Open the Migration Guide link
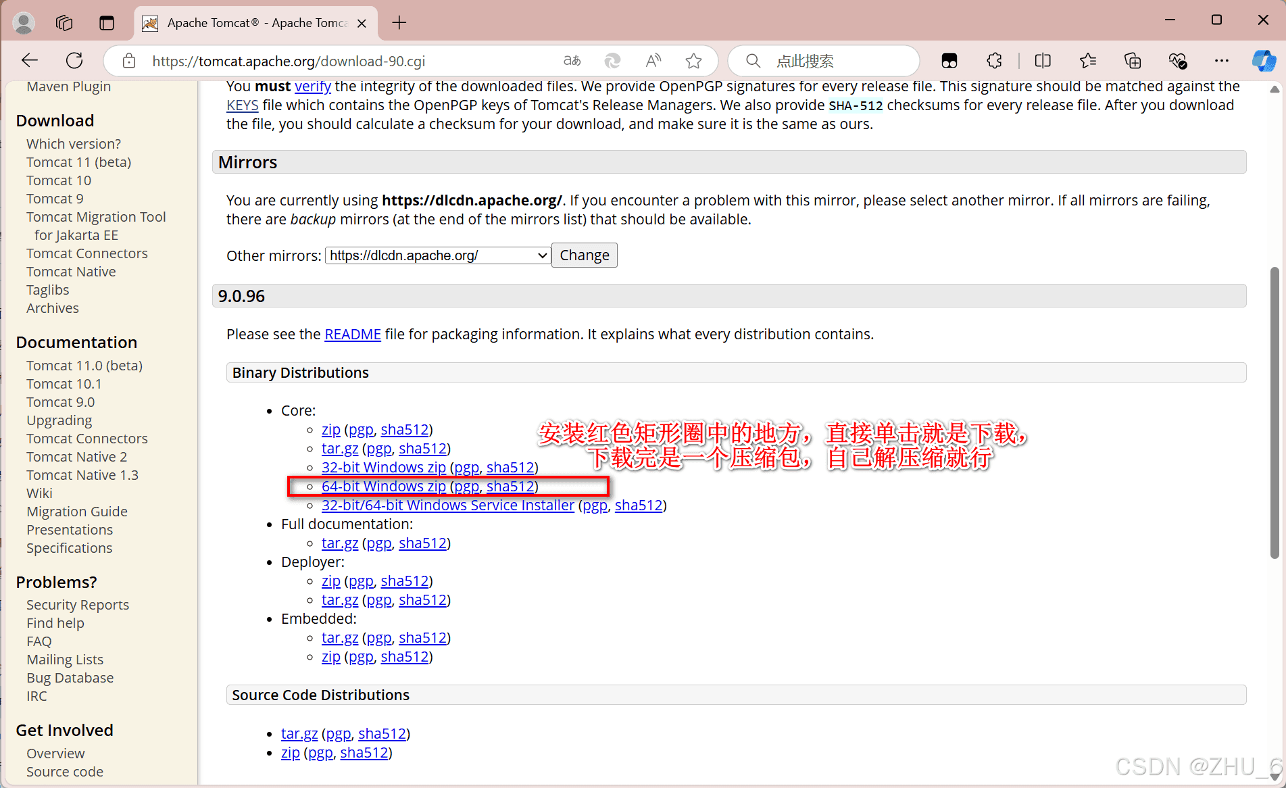Screen dimensions: 1286x788 [77, 512]
